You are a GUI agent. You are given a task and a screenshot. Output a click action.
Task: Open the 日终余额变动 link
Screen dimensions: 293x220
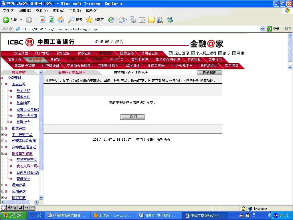(27, 172)
